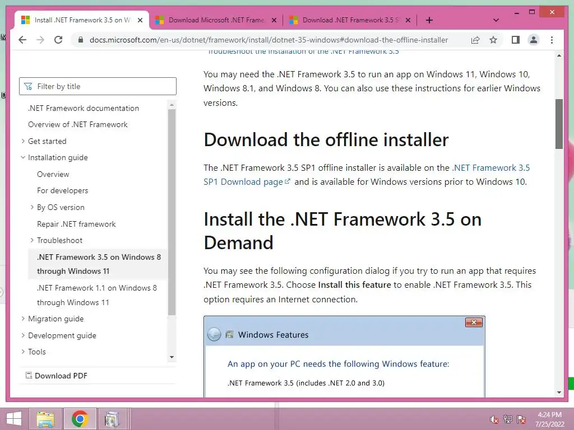This screenshot has height=430, width=574.
Task: Share this page using the share icon
Action: tap(475, 40)
